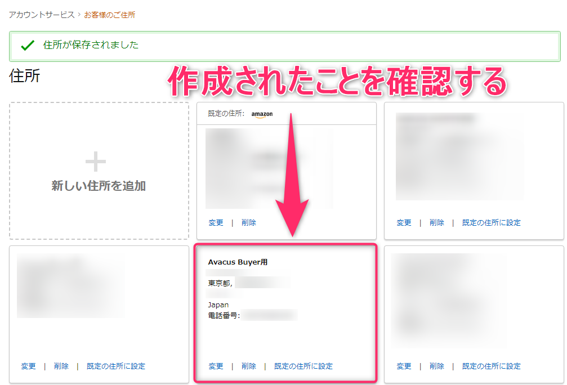Screen dimensions: 567x385
Task: Click the green checkmark in the success banner
Action: tap(27, 46)
